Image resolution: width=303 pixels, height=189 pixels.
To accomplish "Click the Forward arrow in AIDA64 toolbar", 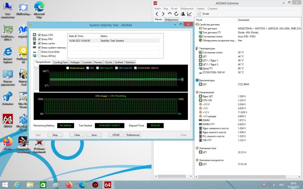I will point(163,14).
